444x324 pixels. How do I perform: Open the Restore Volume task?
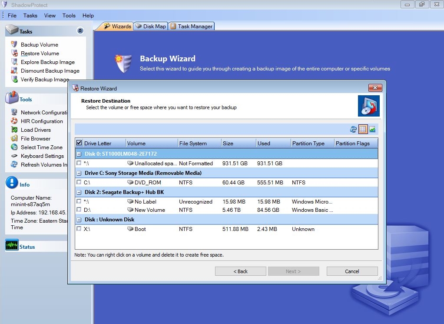[39, 53]
